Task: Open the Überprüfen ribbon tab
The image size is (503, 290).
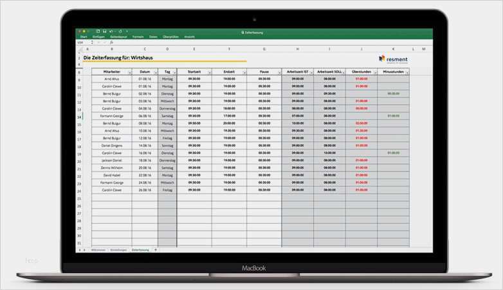Action: point(170,37)
